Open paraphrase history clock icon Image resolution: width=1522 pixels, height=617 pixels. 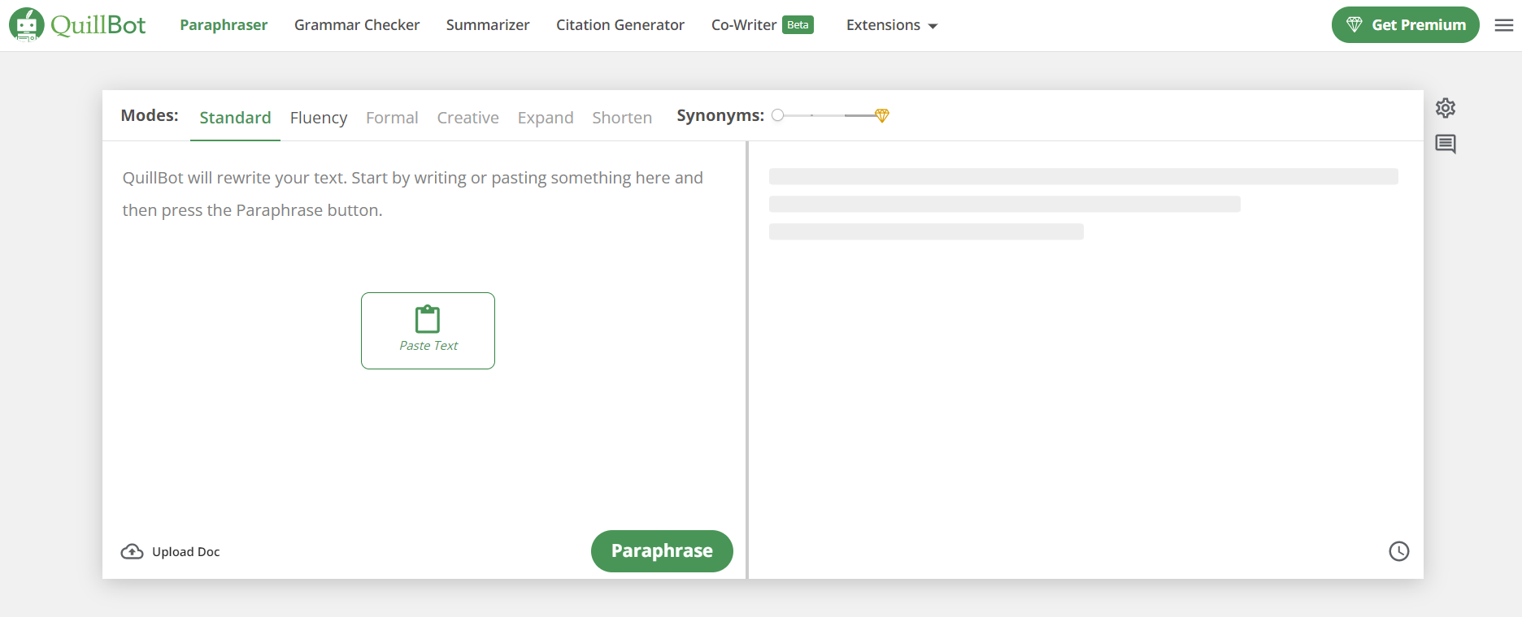pos(1399,551)
